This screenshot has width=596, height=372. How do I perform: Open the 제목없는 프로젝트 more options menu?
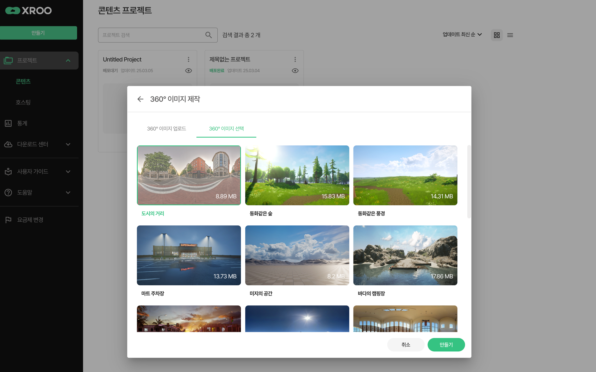295,59
